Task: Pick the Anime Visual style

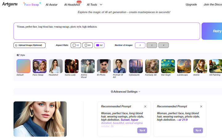Action: coord(88,66)
